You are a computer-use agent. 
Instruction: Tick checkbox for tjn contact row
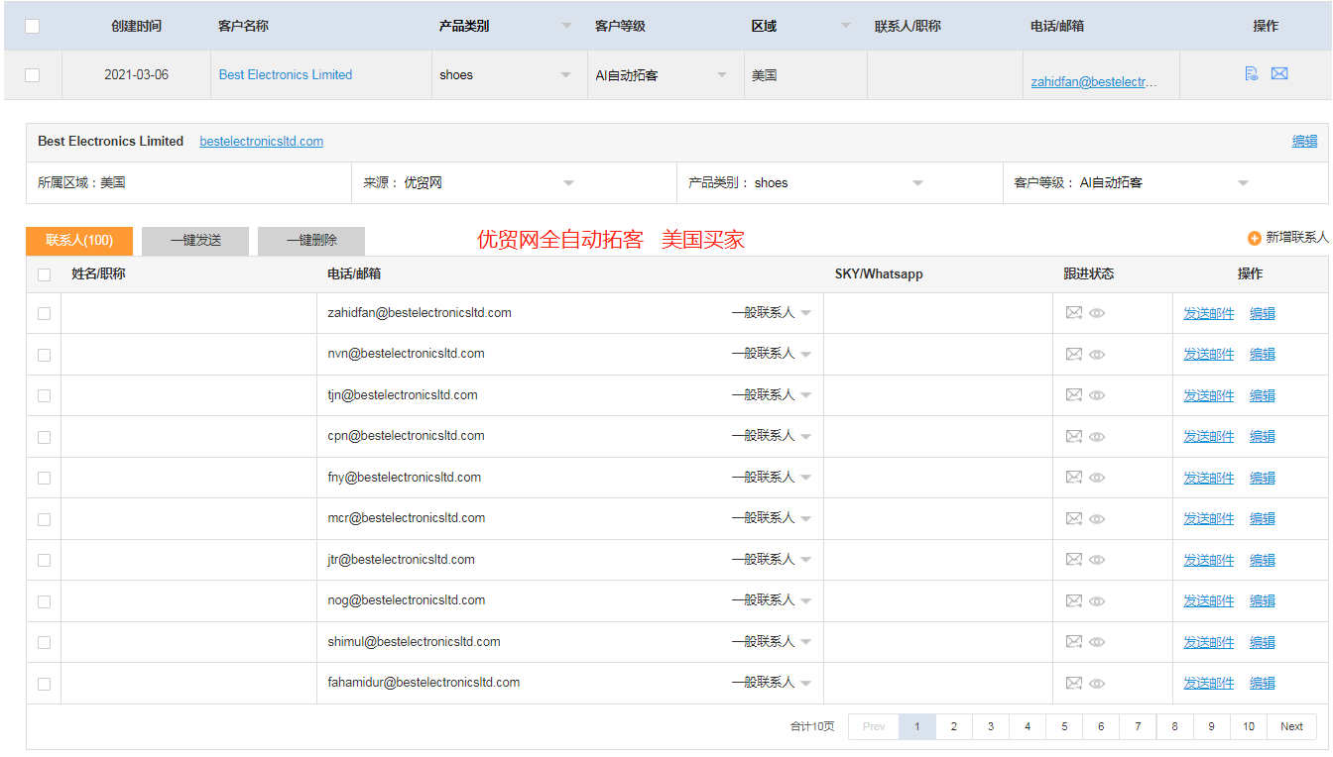[44, 395]
